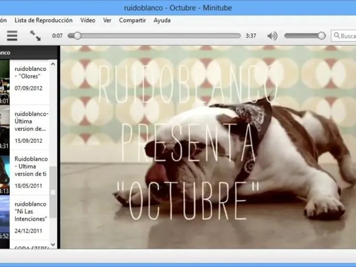The image size is (356, 267).
Task: Toggle the playlist sidebar hamburger icon
Action: click(12, 36)
